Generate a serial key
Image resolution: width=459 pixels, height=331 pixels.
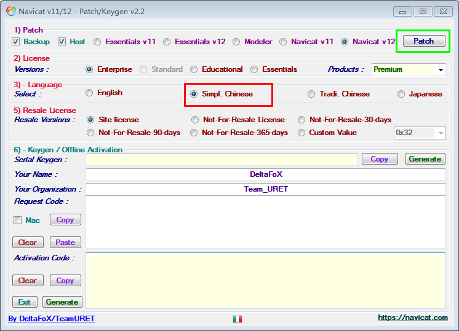pos(425,159)
